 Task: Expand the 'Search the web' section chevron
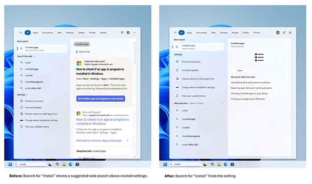pos(65,56)
